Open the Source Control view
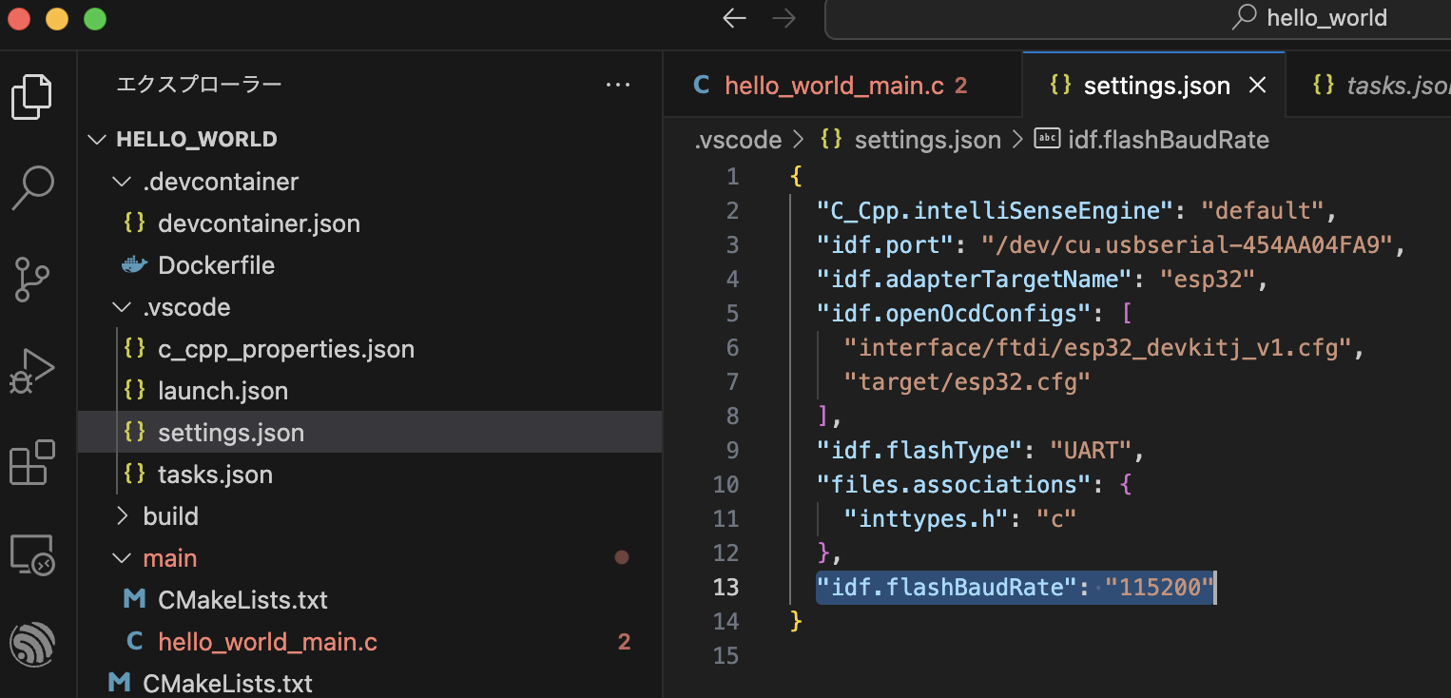 [x=33, y=279]
